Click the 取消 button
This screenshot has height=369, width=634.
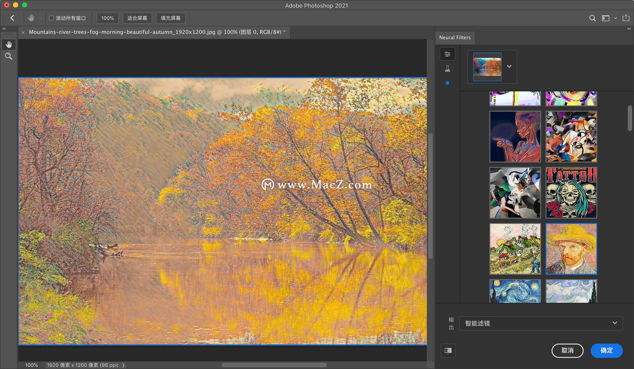[567, 351]
